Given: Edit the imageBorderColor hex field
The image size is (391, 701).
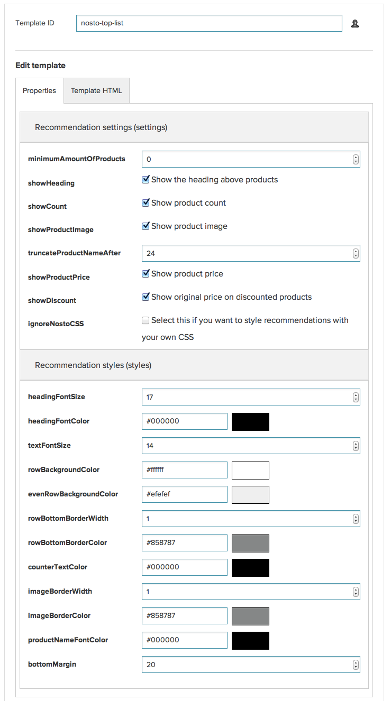Looking at the screenshot, I should click(x=185, y=616).
